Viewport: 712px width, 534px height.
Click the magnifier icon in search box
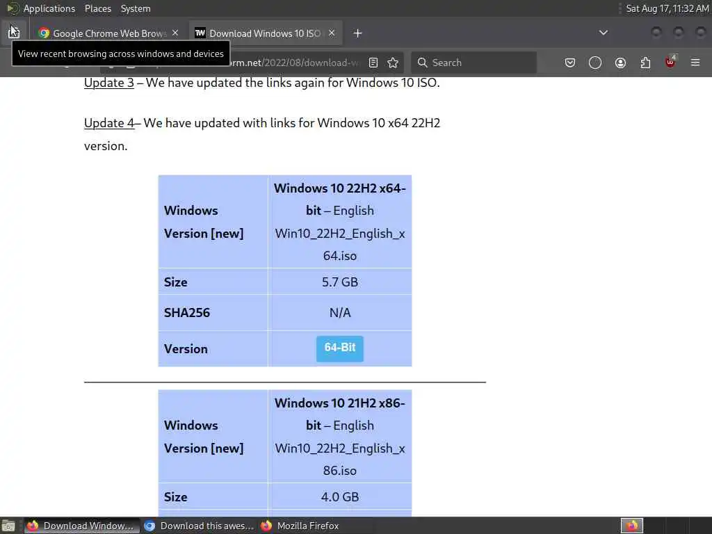(422, 63)
